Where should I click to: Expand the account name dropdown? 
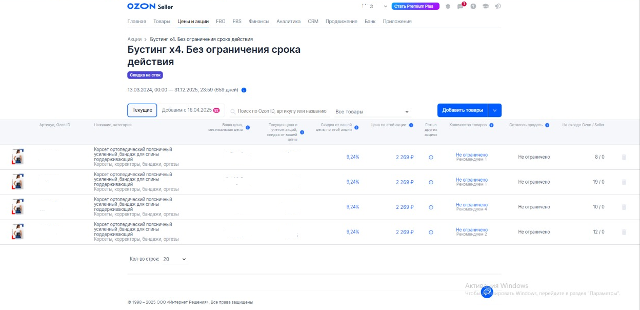[385, 7]
